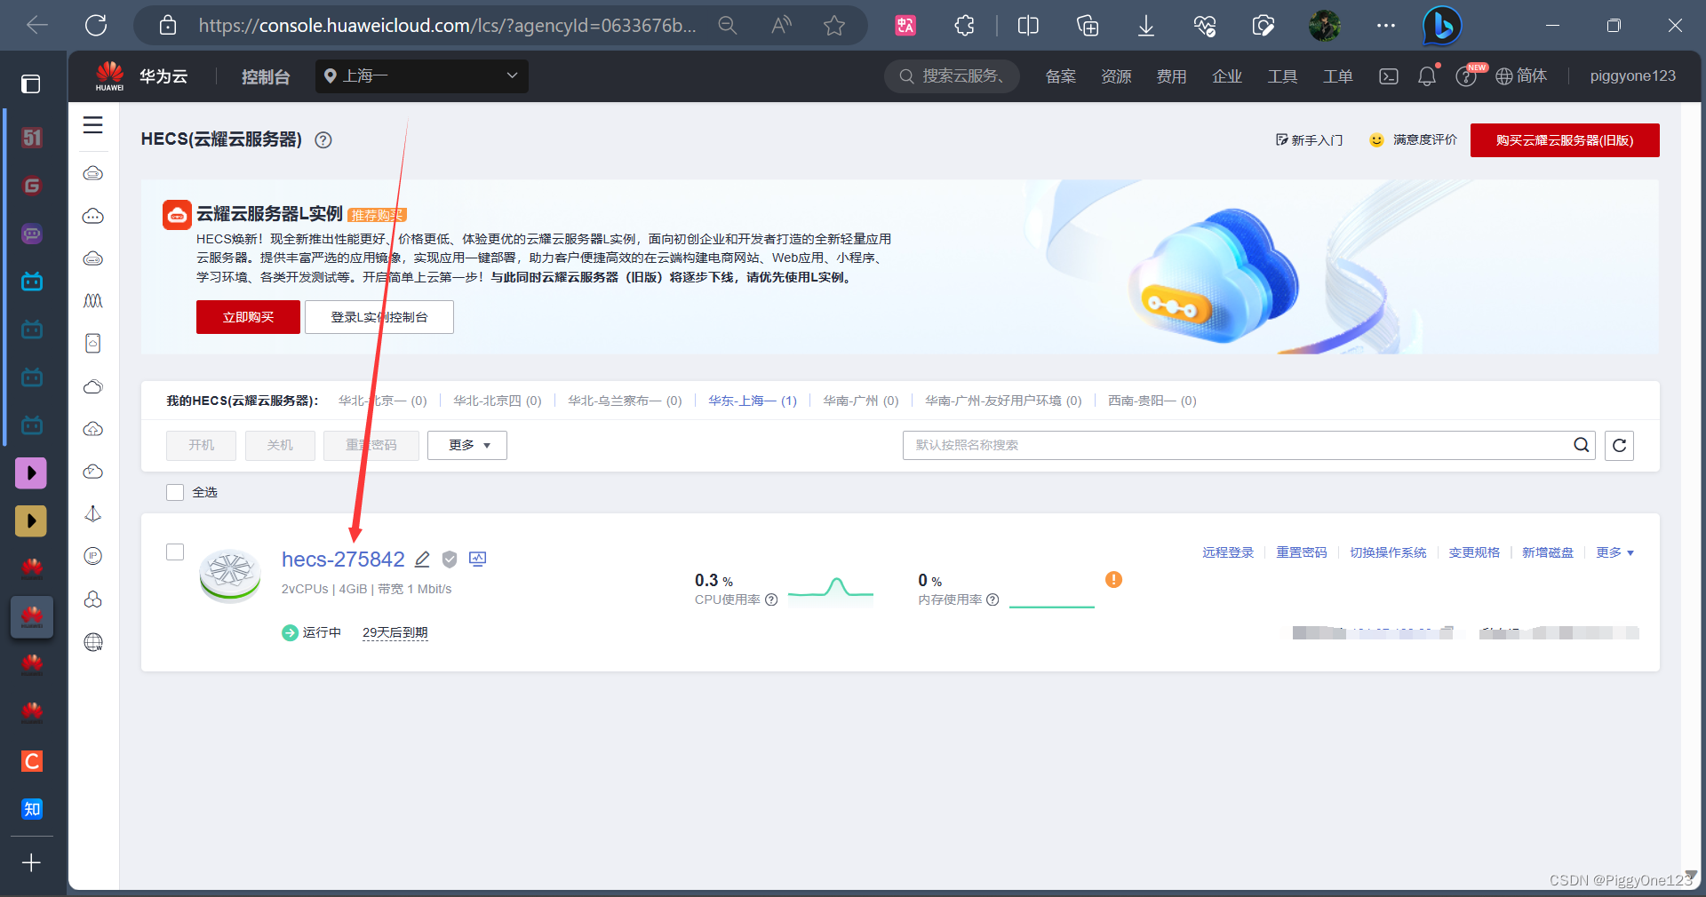Select the South China-Guangzhou (0) region tab
Screen dimensions: 1706x897
coord(861,401)
